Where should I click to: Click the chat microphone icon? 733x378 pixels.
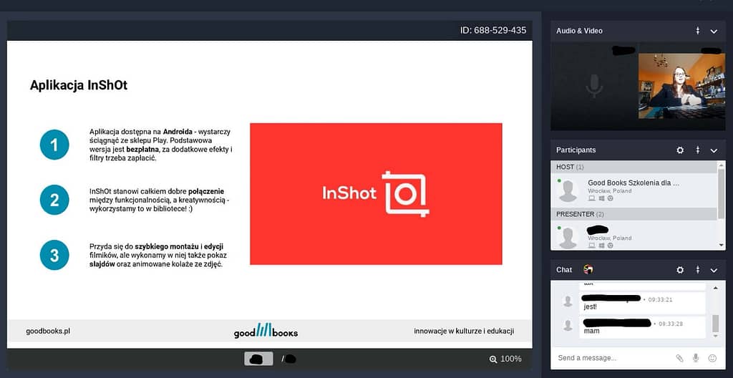tap(696, 358)
